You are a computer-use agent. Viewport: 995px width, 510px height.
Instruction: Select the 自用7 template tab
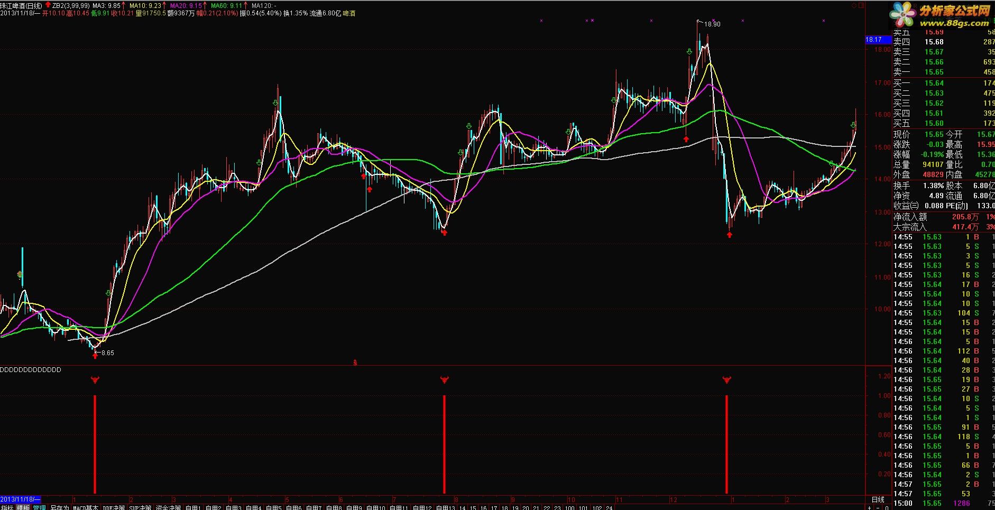click(x=314, y=507)
